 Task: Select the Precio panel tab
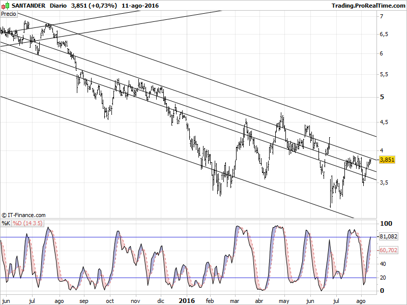point(8,14)
